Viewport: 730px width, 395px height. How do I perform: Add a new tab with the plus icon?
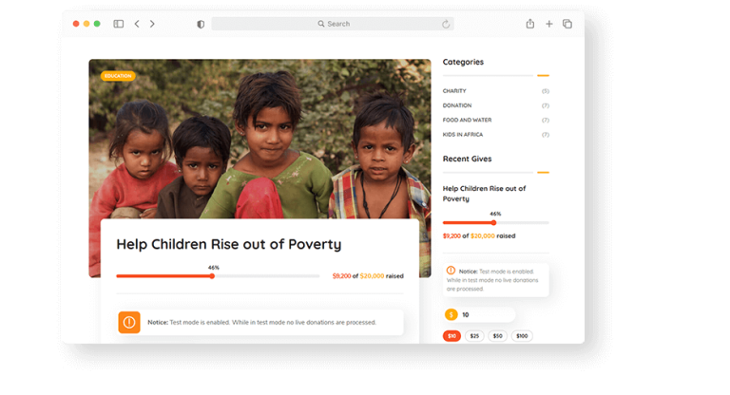click(x=548, y=24)
